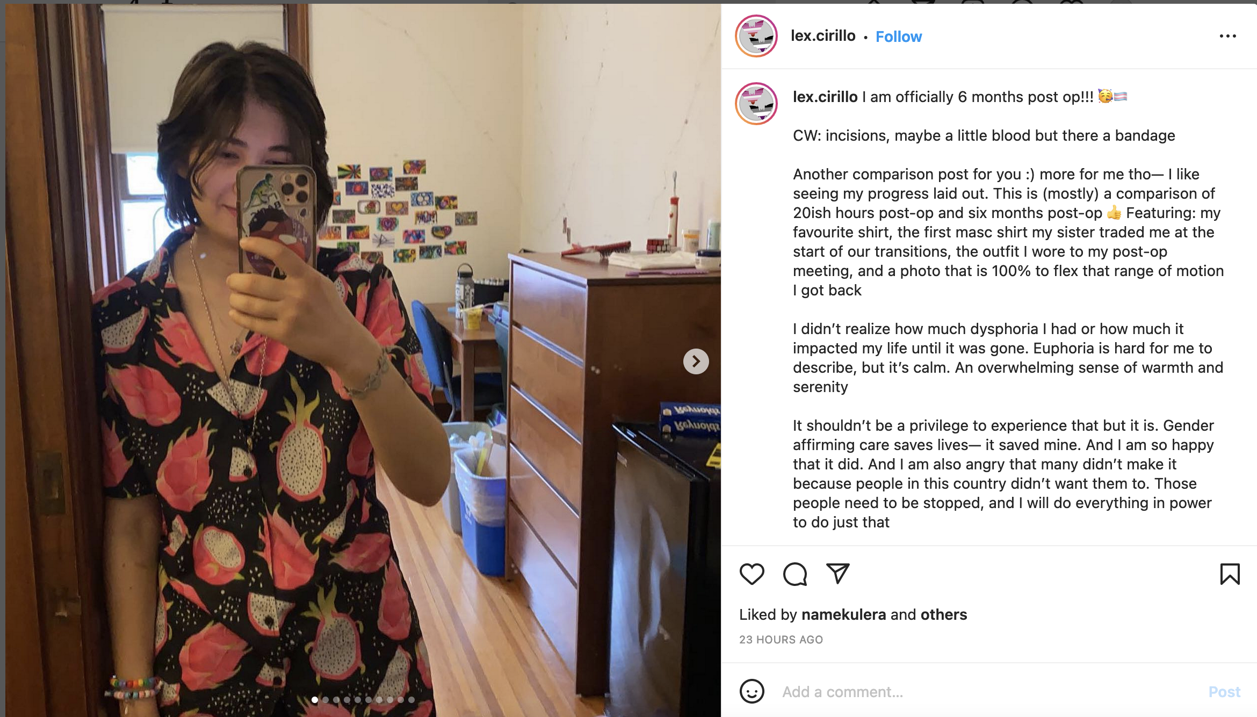1257x717 pixels.
Task: Click the mirror selfie photo
Action: [x=363, y=360]
